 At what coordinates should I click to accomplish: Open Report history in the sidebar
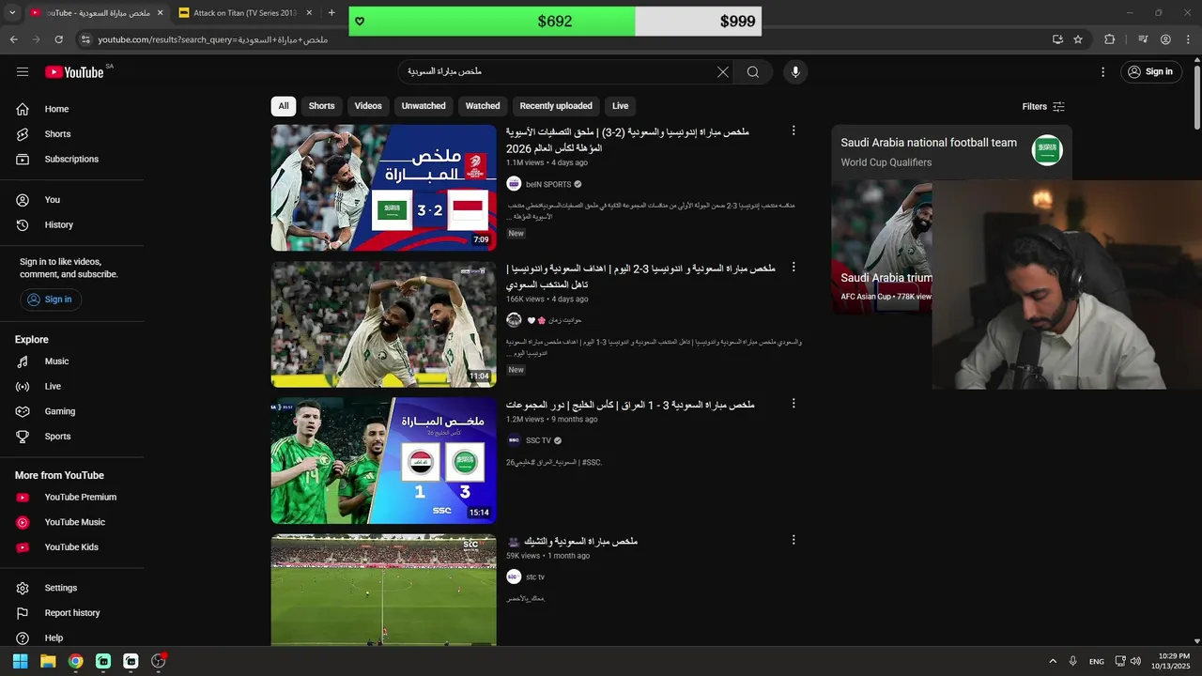click(73, 613)
